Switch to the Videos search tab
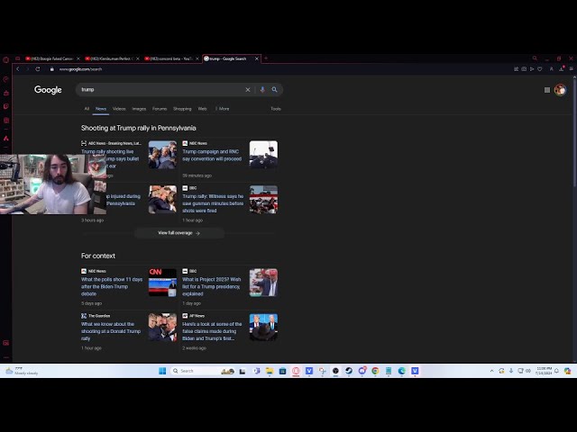The image size is (577, 432). 119,109
